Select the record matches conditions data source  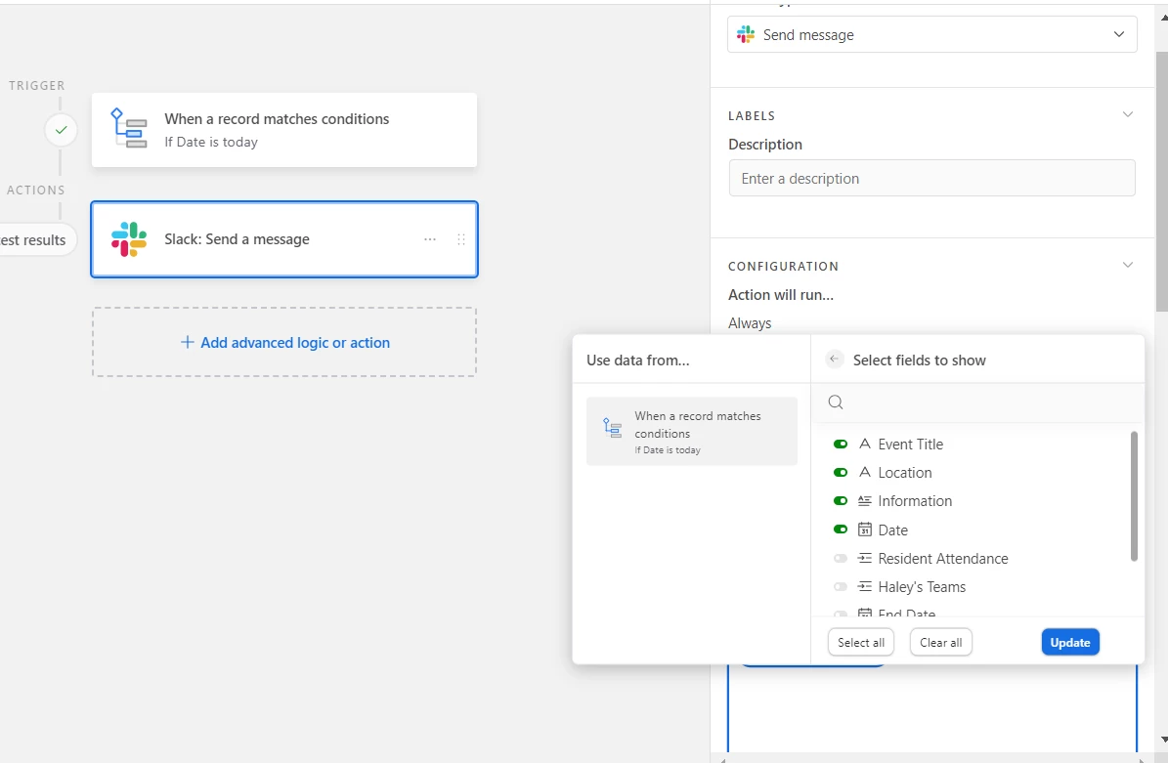[692, 431]
